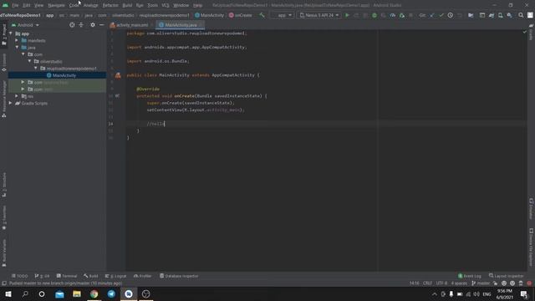Click the Apply Changes toolbar icon
The height and width of the screenshot is (301, 535).
pyautogui.click(x=356, y=15)
